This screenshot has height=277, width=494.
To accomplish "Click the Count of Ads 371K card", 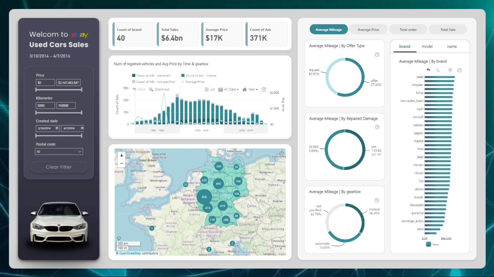I will [267, 34].
